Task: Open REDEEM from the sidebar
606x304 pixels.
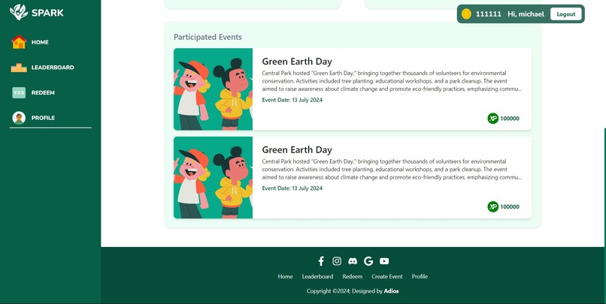Action: click(43, 92)
